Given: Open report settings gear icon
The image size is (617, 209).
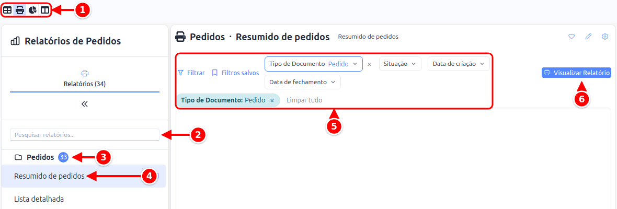Looking at the screenshot, I should (605, 37).
